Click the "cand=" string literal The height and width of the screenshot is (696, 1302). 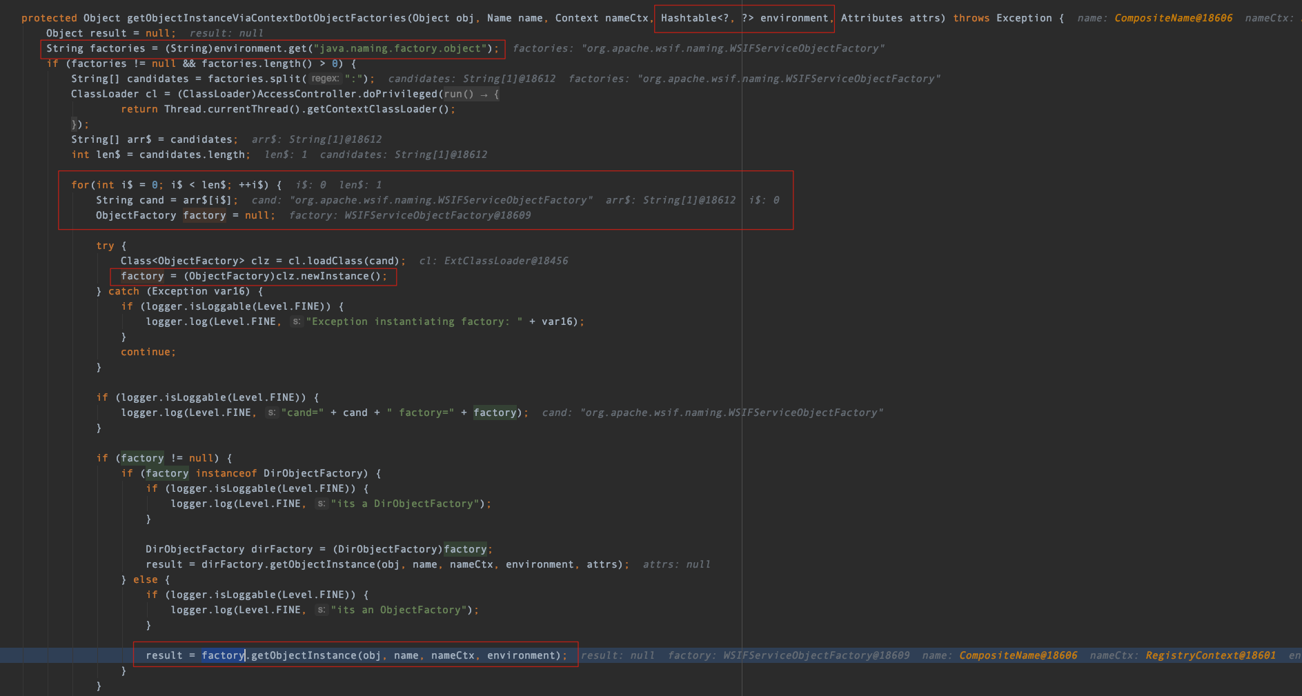(x=302, y=412)
